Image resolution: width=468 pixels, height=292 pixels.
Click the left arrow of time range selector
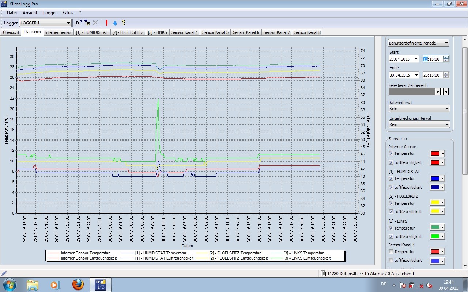(x=446, y=91)
